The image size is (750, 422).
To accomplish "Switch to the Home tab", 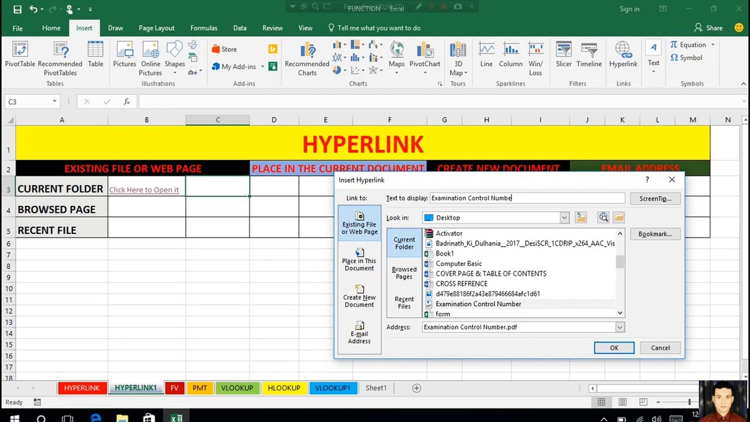I will [x=51, y=28].
